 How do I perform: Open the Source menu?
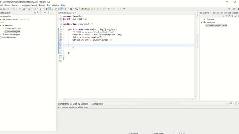(x=7, y=5)
